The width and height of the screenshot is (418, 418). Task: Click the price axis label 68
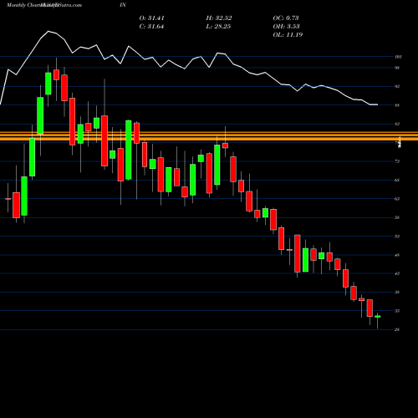(x=397, y=180)
